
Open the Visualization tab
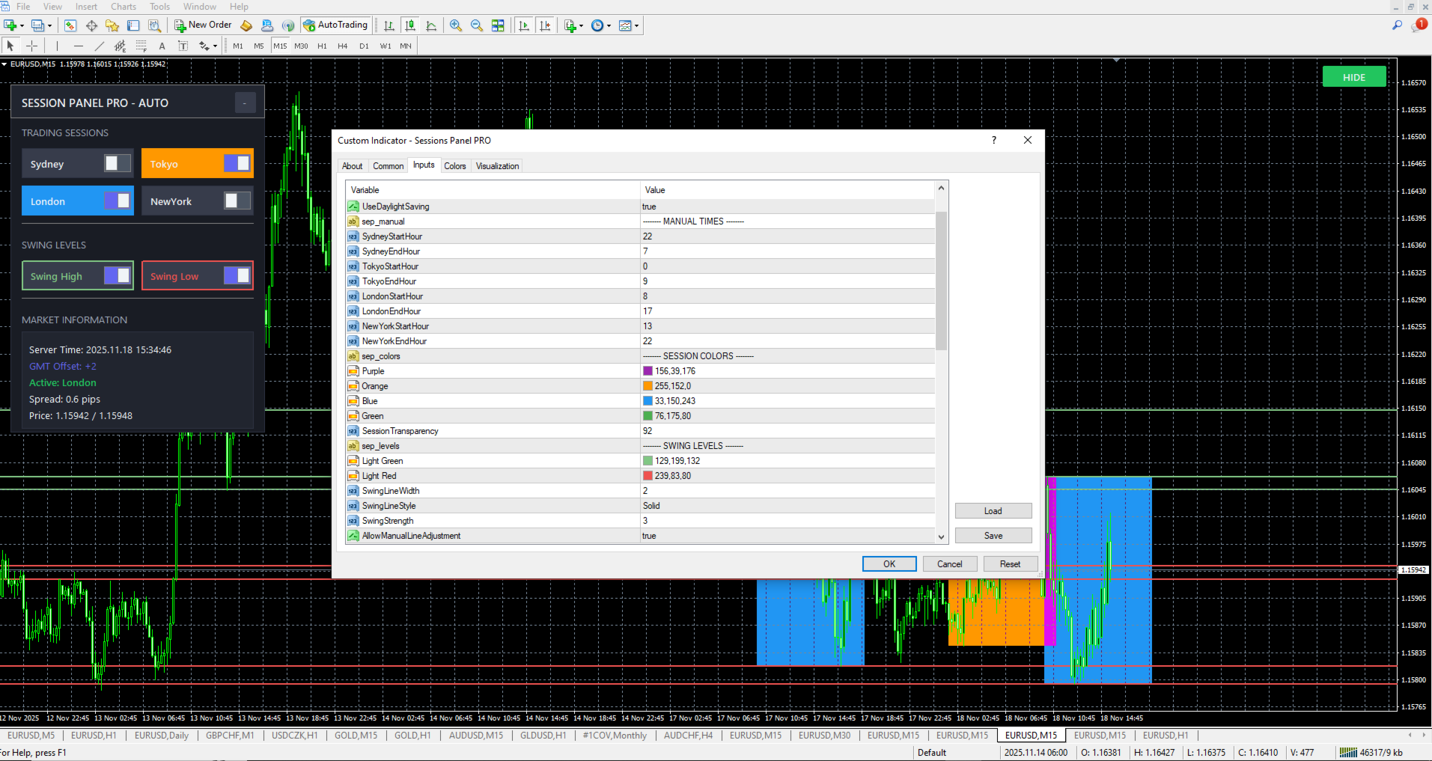coord(497,166)
